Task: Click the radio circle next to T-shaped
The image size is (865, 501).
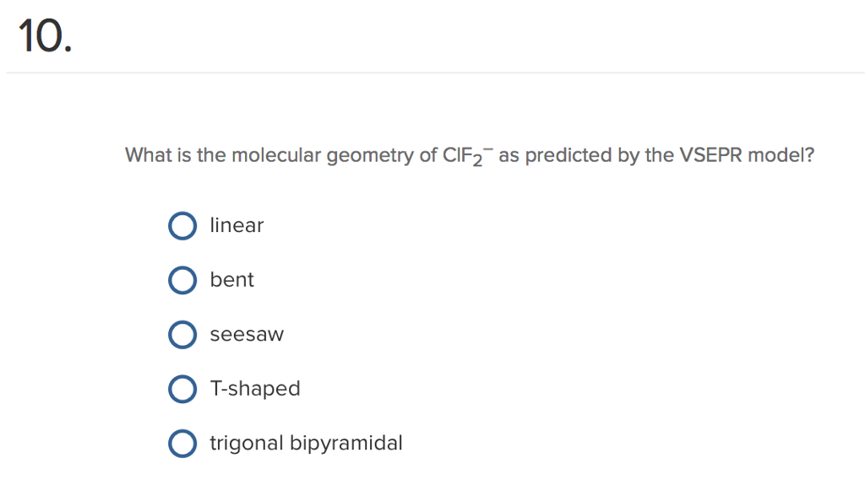Action: pos(182,388)
